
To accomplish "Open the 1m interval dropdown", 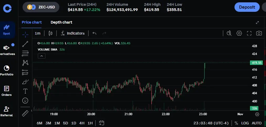I will click(38, 33).
